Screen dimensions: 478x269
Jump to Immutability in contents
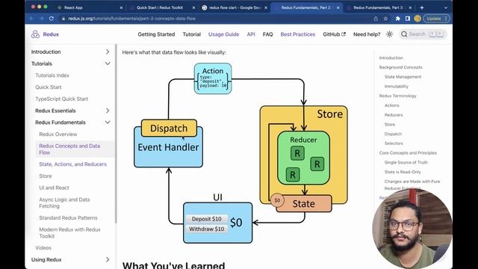click(x=397, y=87)
